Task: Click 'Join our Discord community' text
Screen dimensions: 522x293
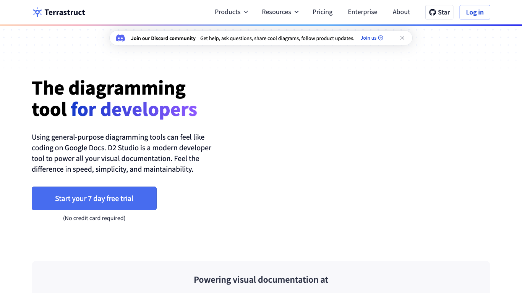Action: (x=163, y=38)
